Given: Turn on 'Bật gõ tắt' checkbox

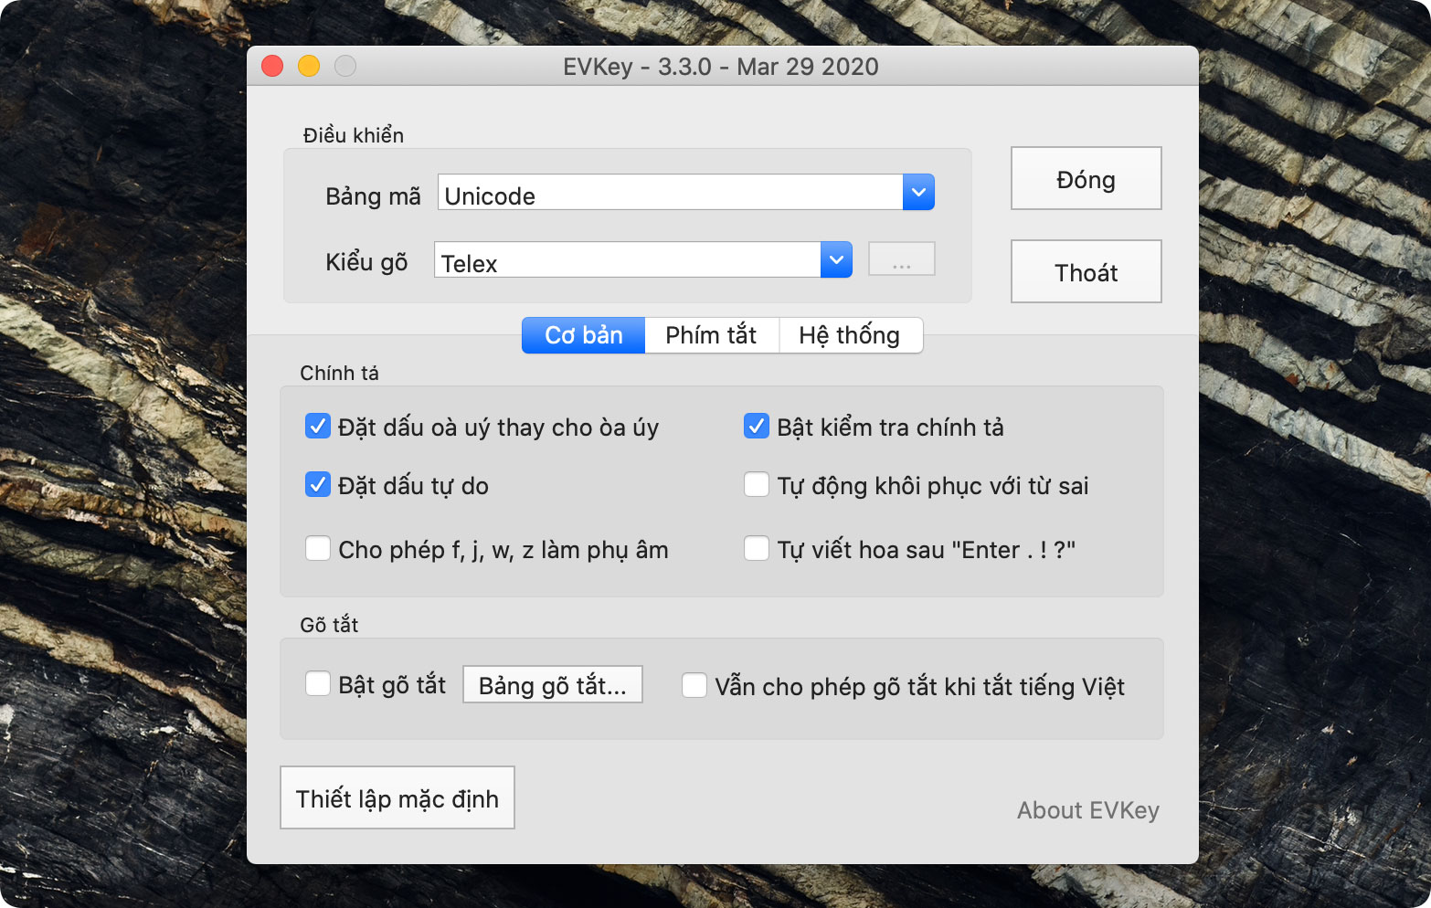Looking at the screenshot, I should (317, 684).
